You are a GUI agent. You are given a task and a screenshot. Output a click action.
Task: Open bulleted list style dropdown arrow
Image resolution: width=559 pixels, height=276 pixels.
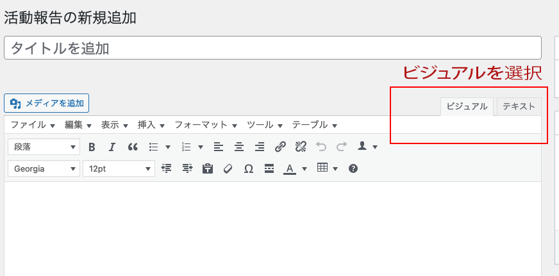point(168,147)
